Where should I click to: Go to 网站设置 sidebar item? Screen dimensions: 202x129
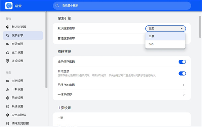pyautogui.click(x=23, y=98)
